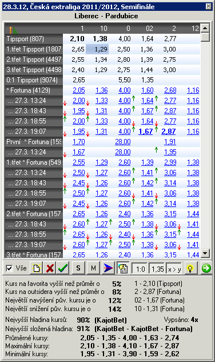Select the 3.třet Tipsport row header
This screenshot has width=215, height=362.
coord(34,70)
